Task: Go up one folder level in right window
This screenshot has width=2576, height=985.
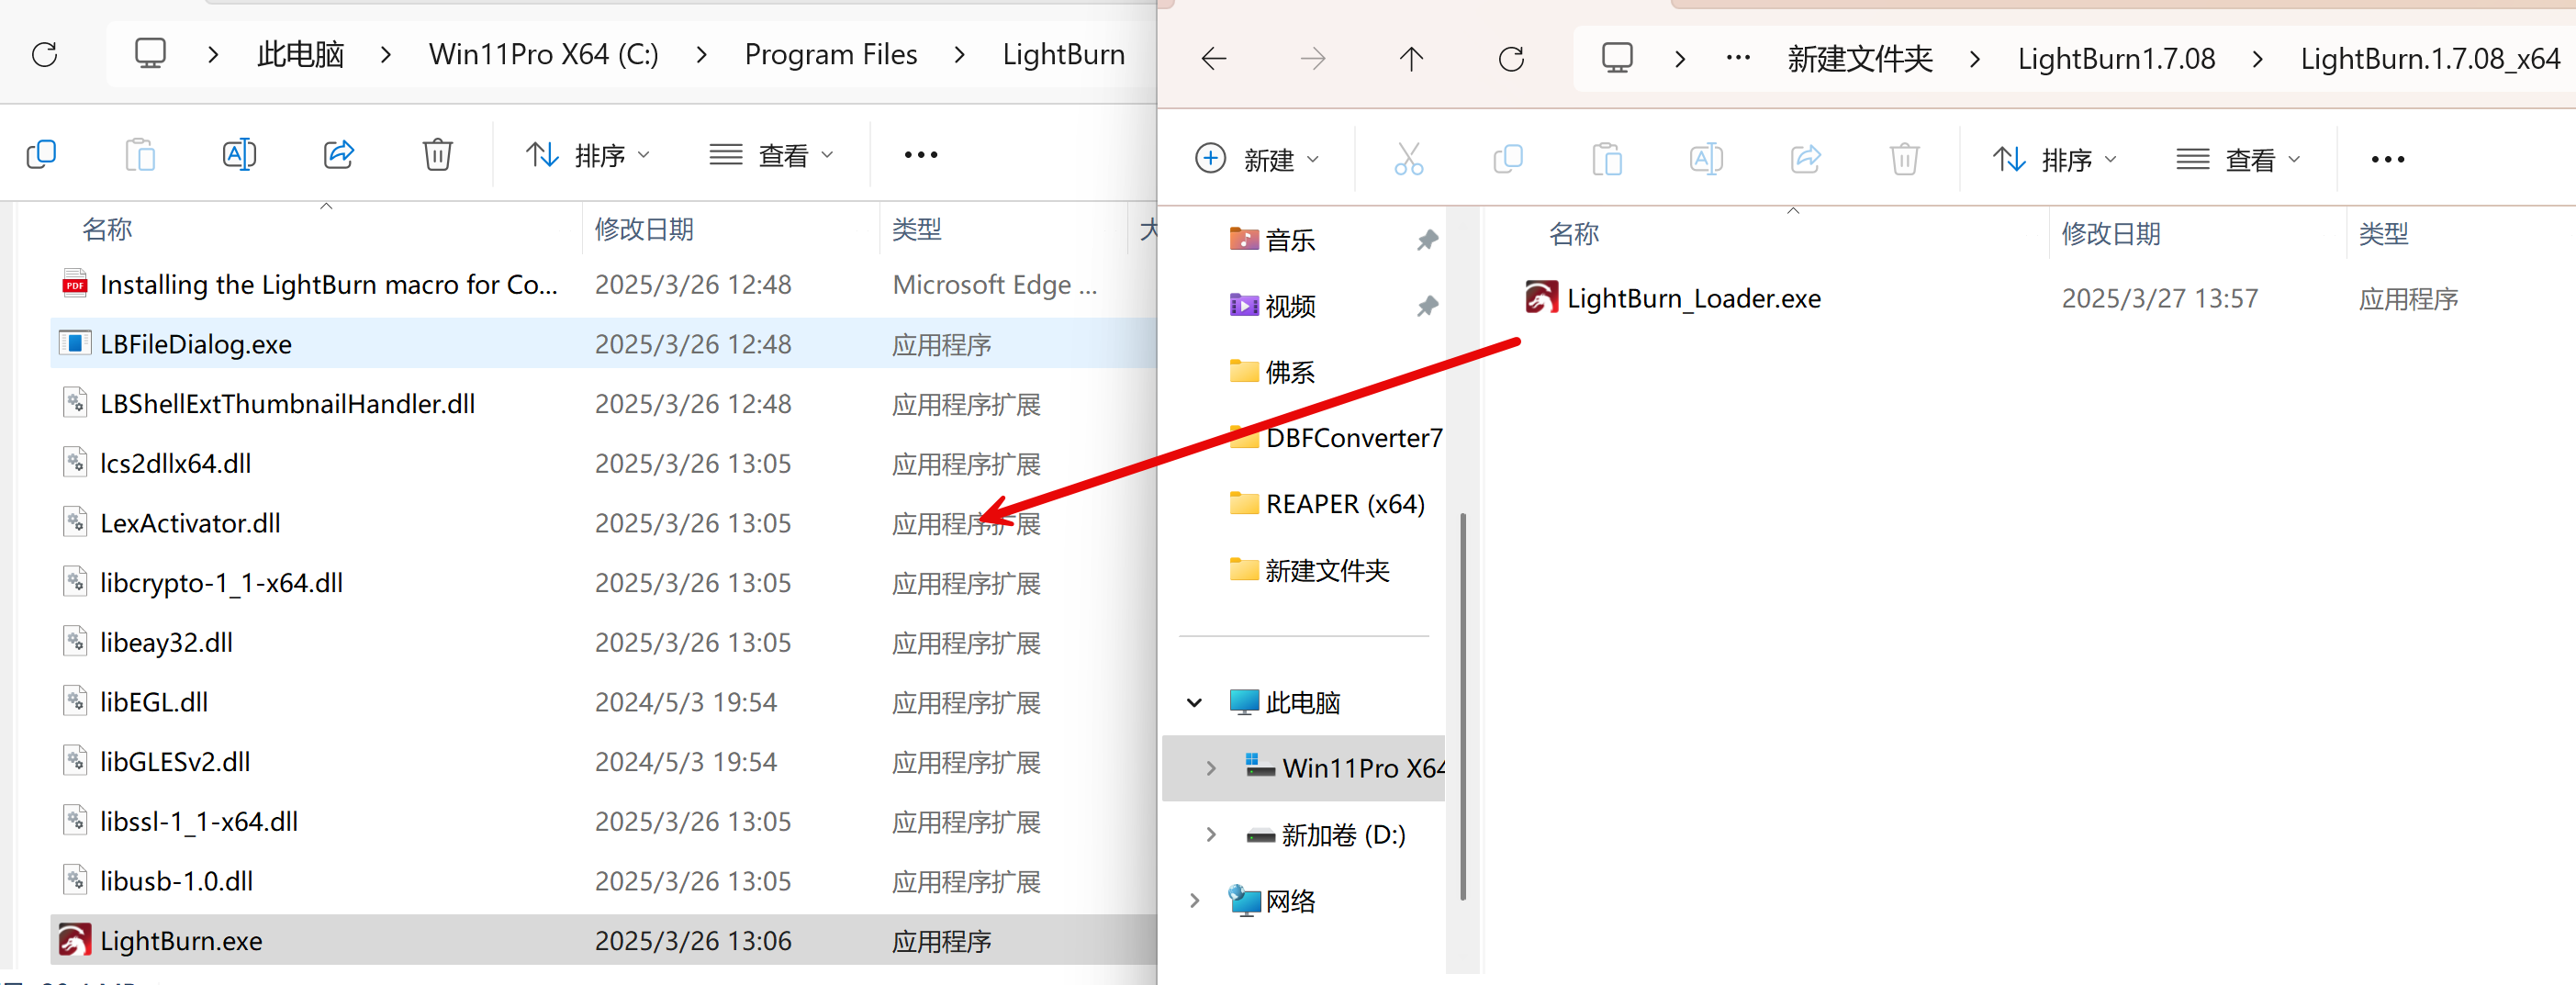Action: tap(1411, 59)
